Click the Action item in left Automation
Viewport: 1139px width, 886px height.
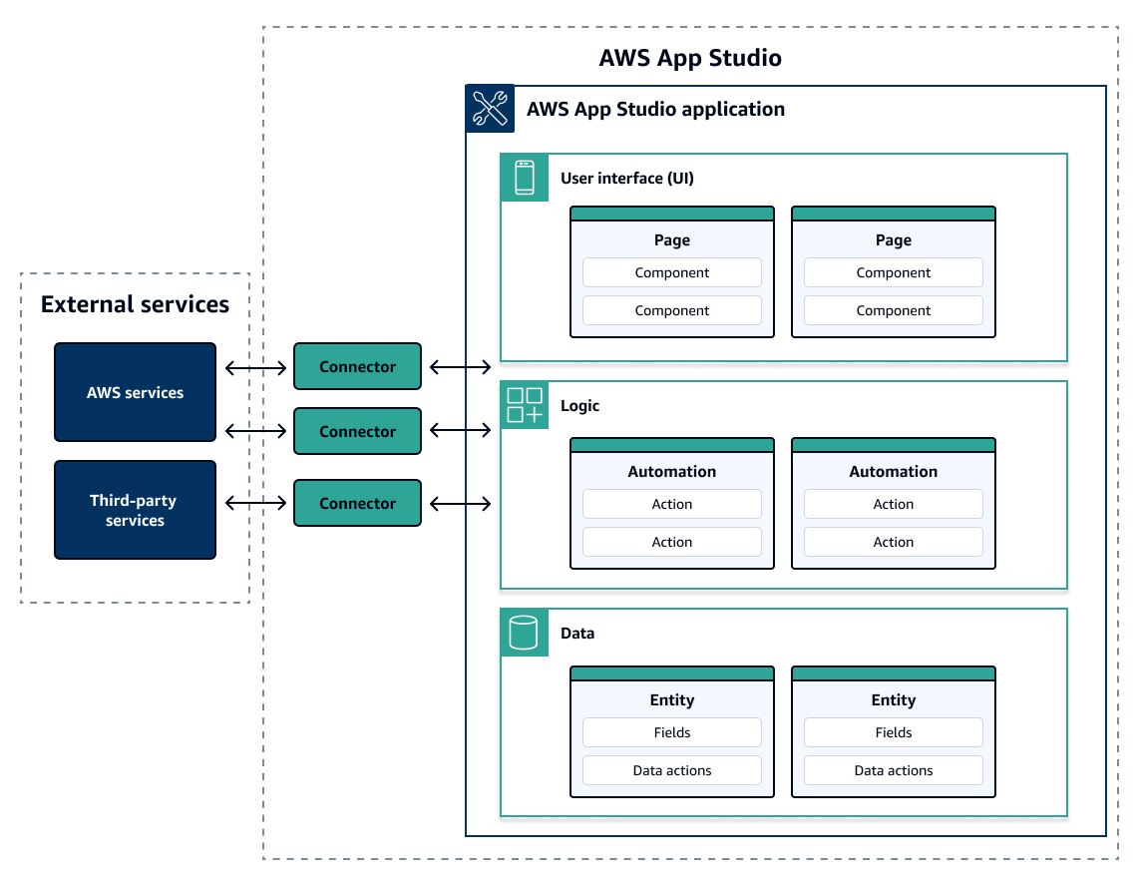(671, 504)
